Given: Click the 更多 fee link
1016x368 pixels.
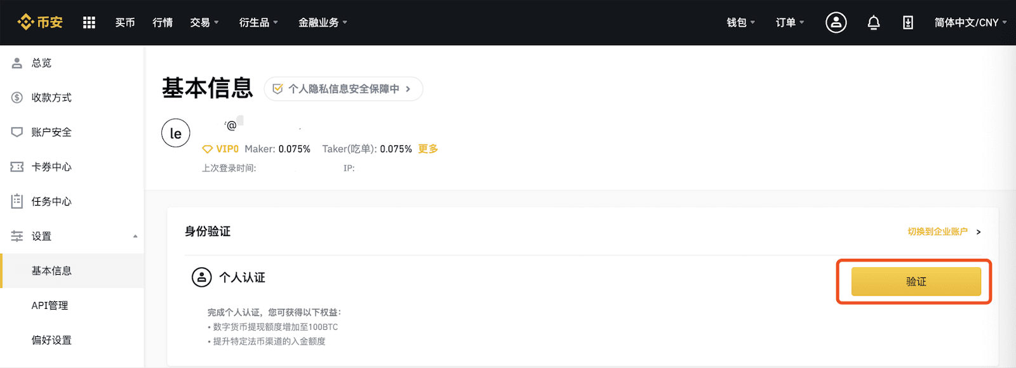Looking at the screenshot, I should click(x=428, y=149).
